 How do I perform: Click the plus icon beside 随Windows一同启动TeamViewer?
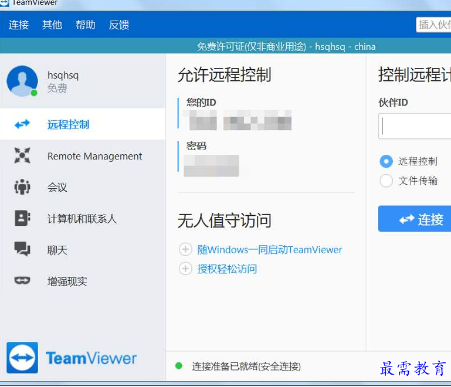[185, 249]
